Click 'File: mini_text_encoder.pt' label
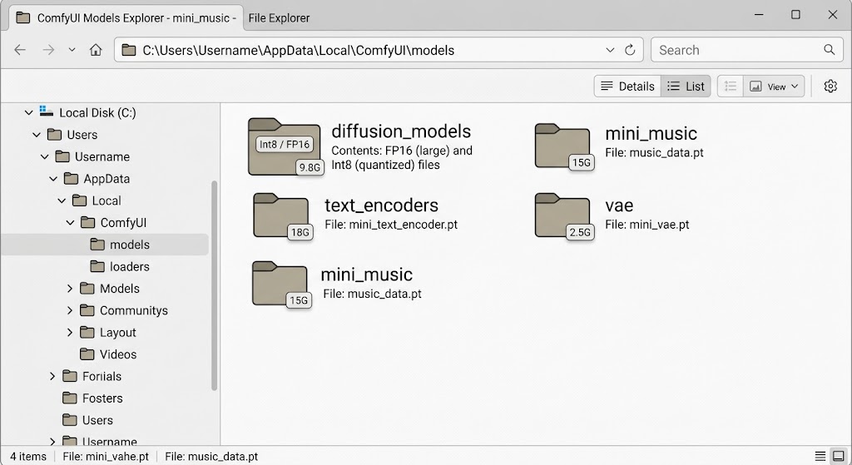 [391, 225]
